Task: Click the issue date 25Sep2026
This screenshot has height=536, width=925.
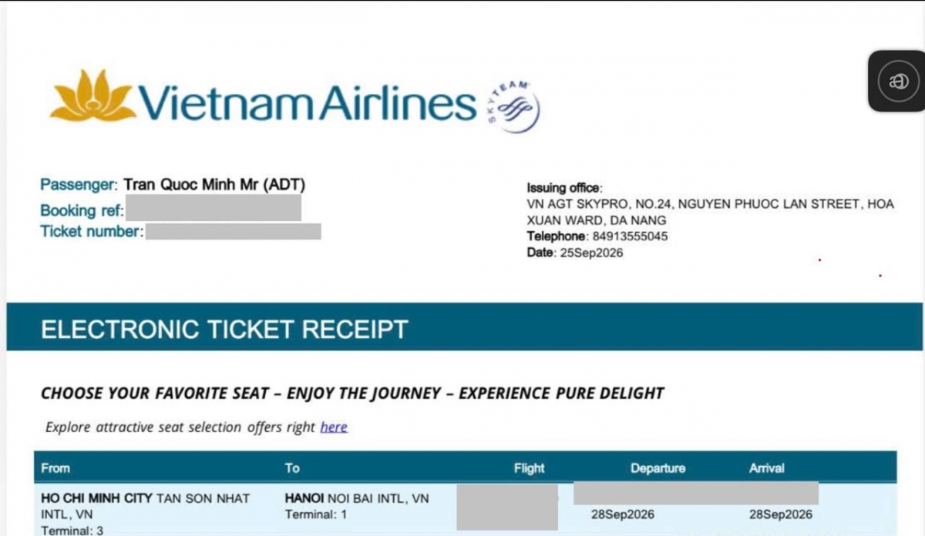Action: (590, 253)
